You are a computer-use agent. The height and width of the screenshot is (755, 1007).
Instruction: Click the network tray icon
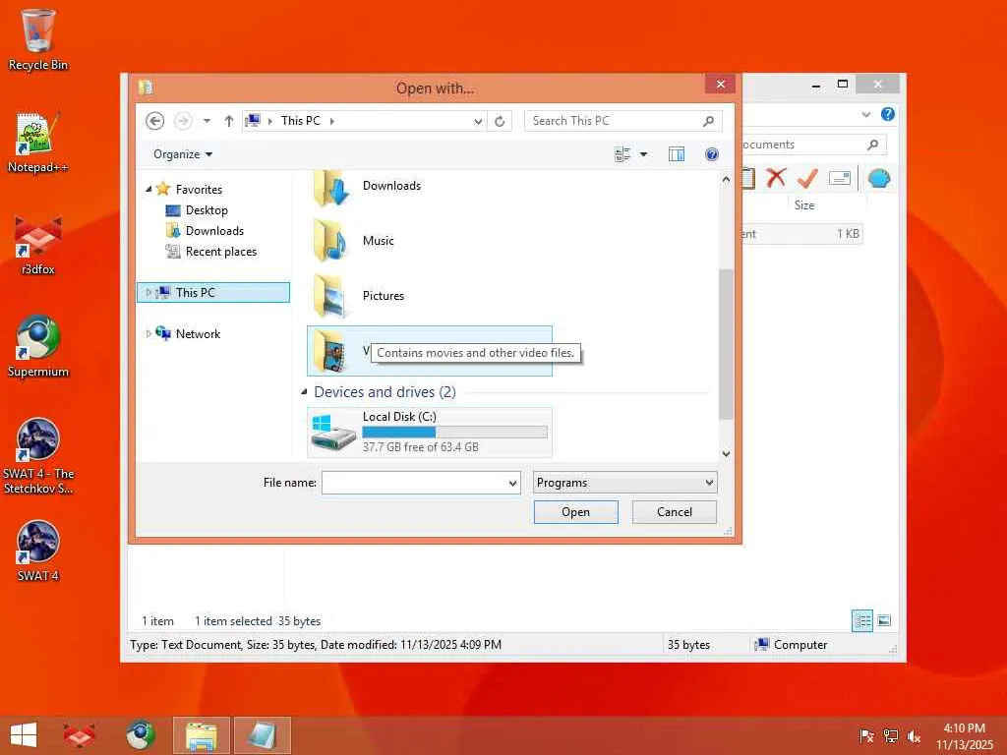tap(890, 735)
